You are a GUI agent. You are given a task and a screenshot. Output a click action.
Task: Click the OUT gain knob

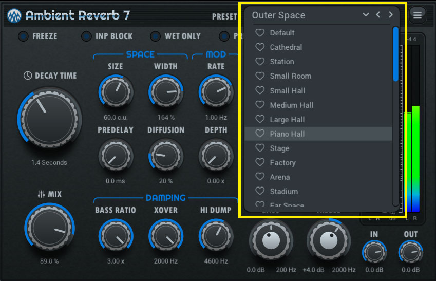(x=410, y=253)
